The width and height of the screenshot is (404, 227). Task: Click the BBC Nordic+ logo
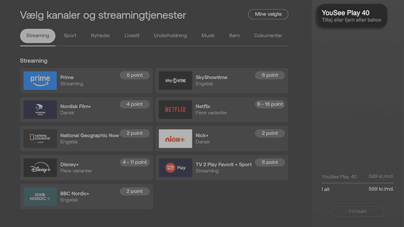[40, 197]
